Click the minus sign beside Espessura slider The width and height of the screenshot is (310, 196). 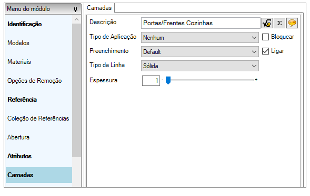point(162,80)
